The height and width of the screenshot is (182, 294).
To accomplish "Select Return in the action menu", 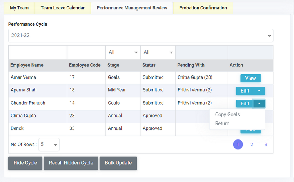I will pos(222,123).
